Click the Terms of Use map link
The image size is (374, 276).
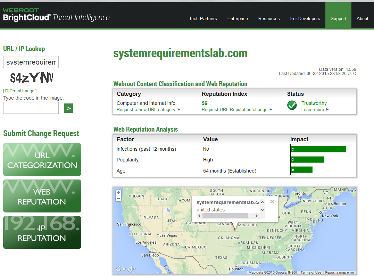tap(311, 273)
